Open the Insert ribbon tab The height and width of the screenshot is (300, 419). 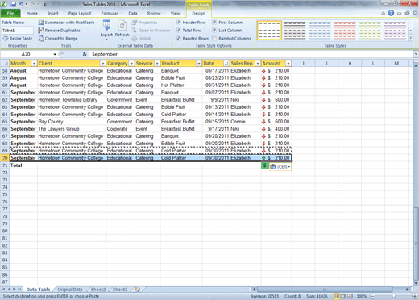click(52, 13)
